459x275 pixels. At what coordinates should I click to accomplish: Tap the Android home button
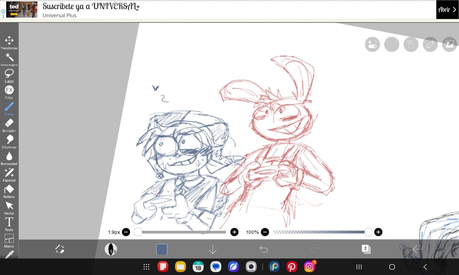[x=392, y=267]
